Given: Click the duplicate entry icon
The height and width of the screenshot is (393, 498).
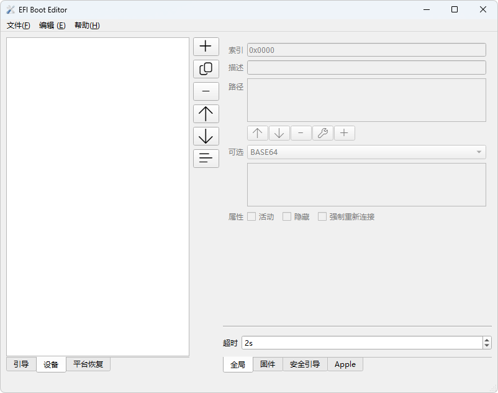Looking at the screenshot, I should (206, 69).
